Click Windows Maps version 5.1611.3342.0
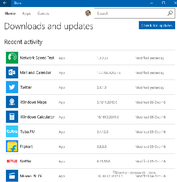177x182 pixels. [107, 102]
